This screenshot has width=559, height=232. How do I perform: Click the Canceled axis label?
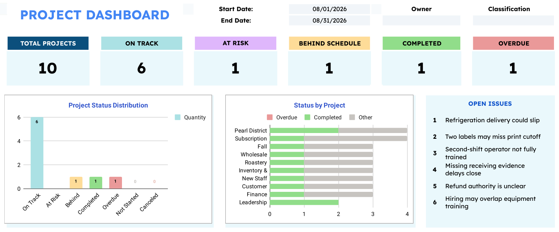tap(150, 203)
